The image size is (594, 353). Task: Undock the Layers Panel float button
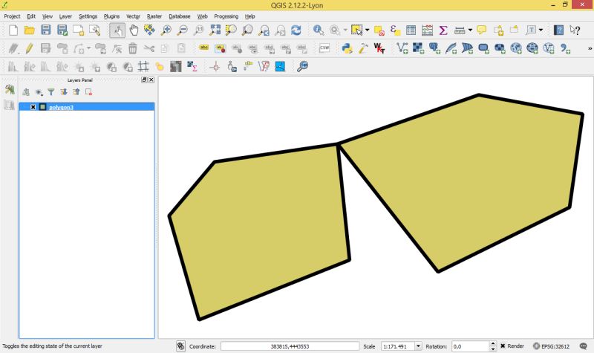144,80
